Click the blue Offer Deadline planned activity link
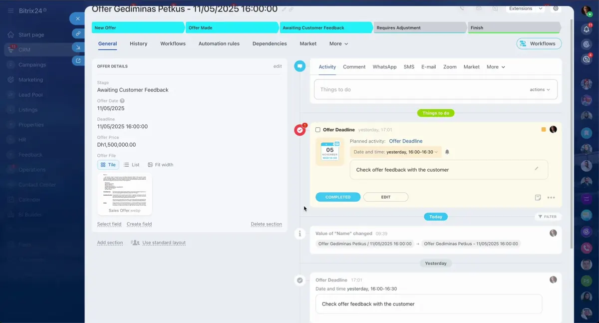This screenshot has height=323, width=599. 406,141
